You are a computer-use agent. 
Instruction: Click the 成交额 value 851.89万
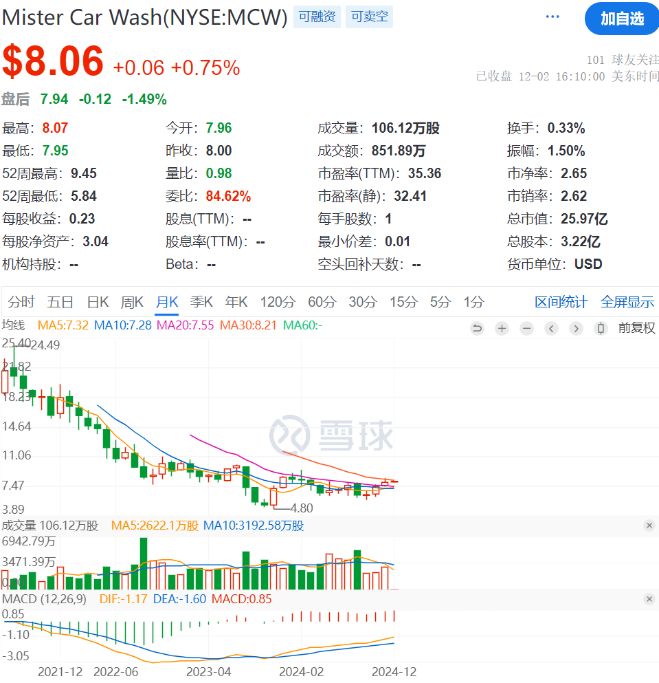point(399,151)
